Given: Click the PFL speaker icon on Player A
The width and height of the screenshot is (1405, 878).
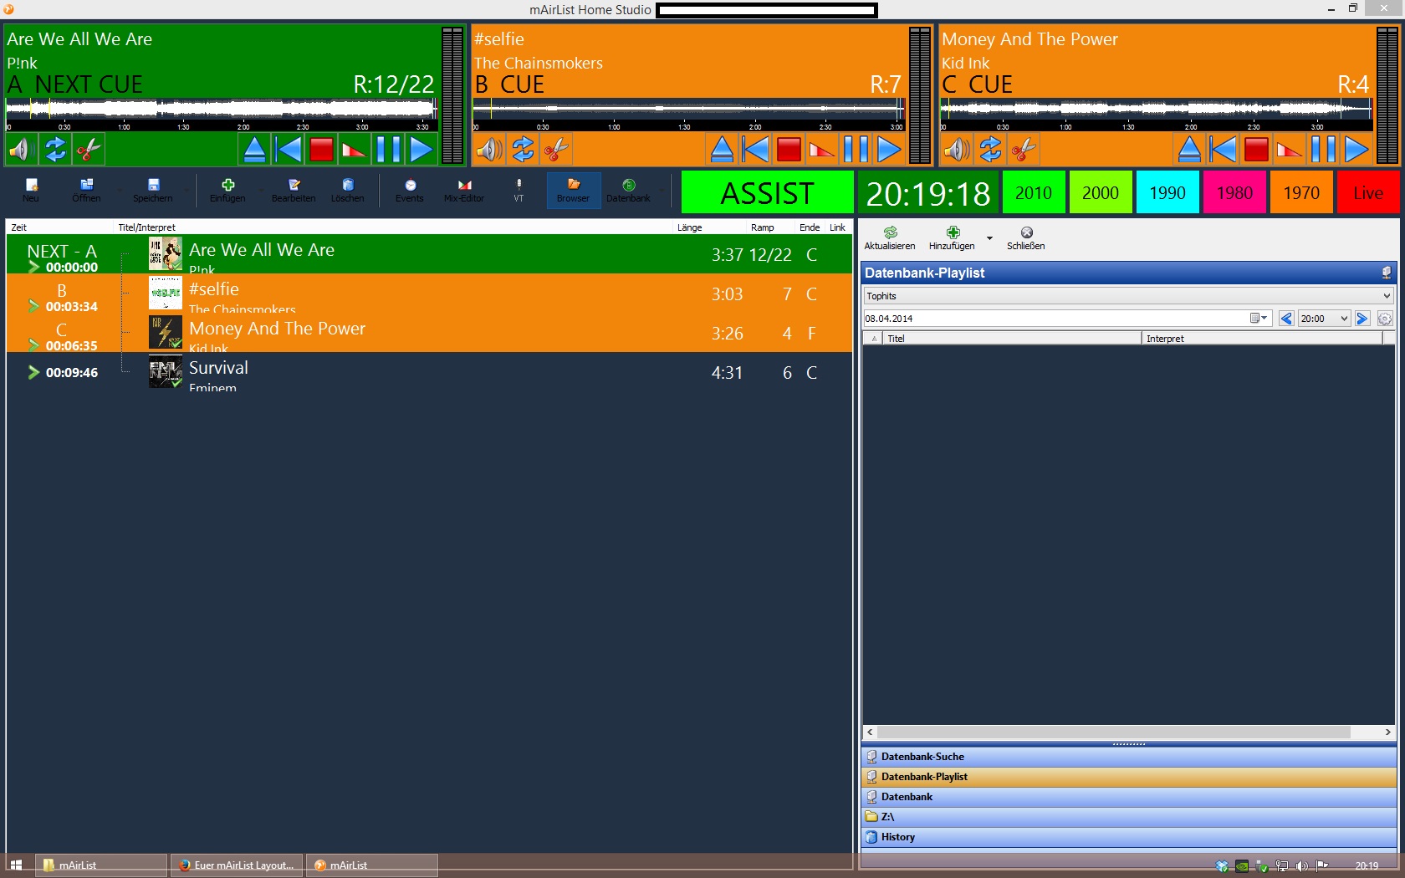Looking at the screenshot, I should (20, 150).
